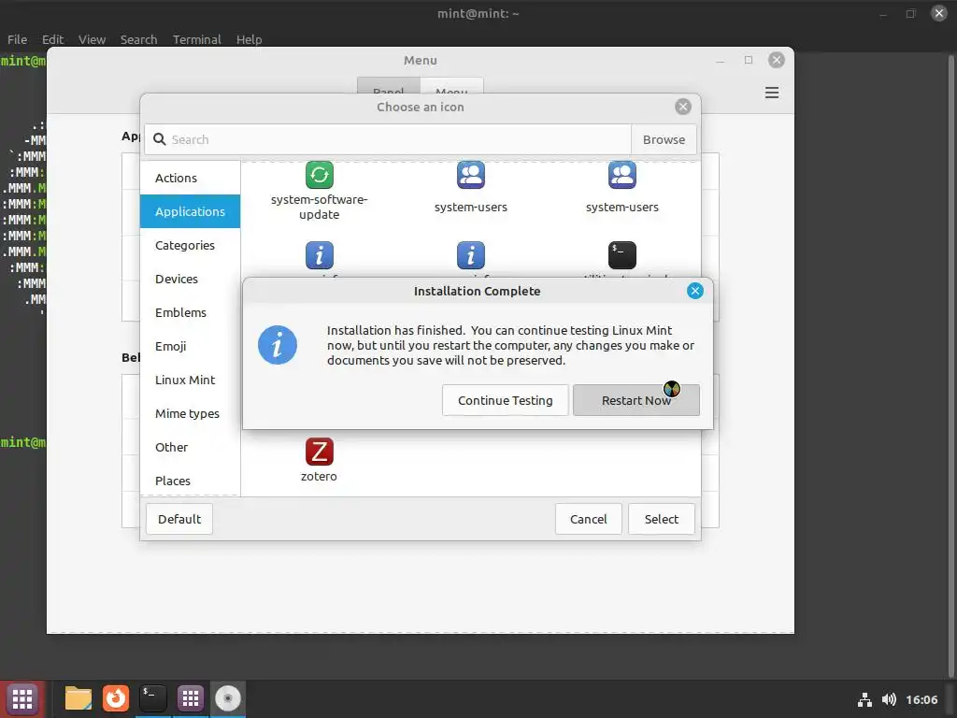Click the clock showing 16:06
The image size is (957, 718).
click(x=921, y=699)
